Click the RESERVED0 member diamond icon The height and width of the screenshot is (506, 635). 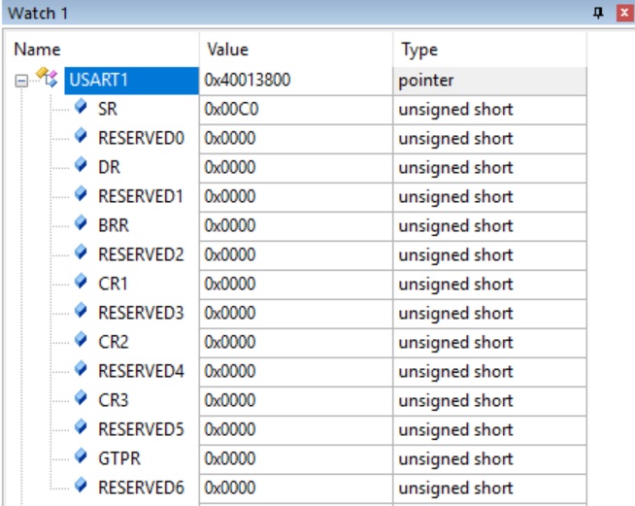click(x=81, y=136)
